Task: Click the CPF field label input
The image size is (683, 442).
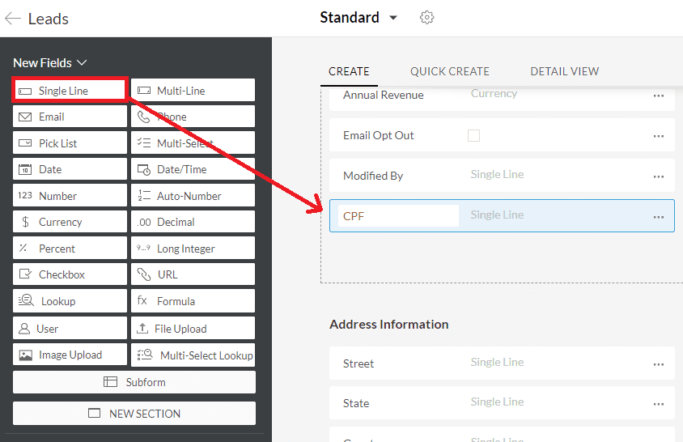Action: coord(398,216)
